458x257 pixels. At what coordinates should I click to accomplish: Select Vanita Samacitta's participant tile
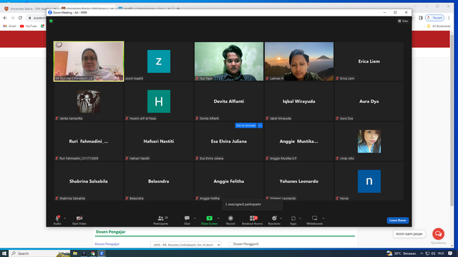89,101
